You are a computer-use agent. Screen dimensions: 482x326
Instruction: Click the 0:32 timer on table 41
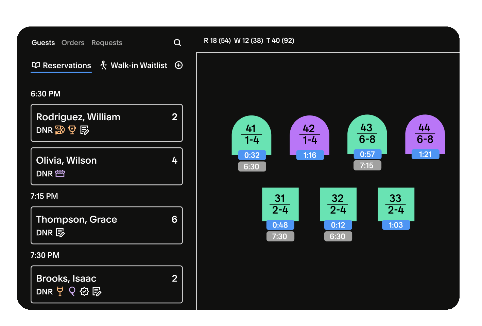[x=252, y=155]
